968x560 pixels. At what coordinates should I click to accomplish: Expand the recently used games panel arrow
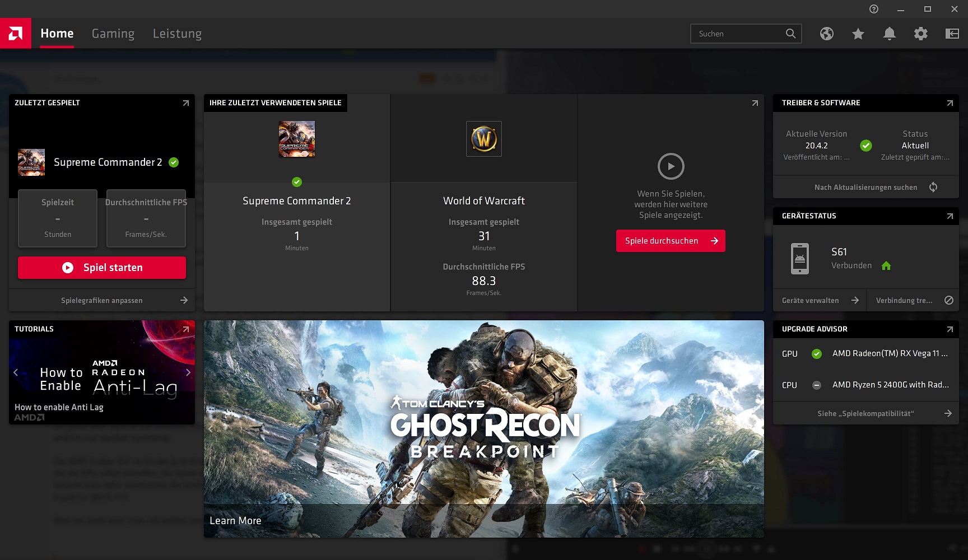pos(755,103)
